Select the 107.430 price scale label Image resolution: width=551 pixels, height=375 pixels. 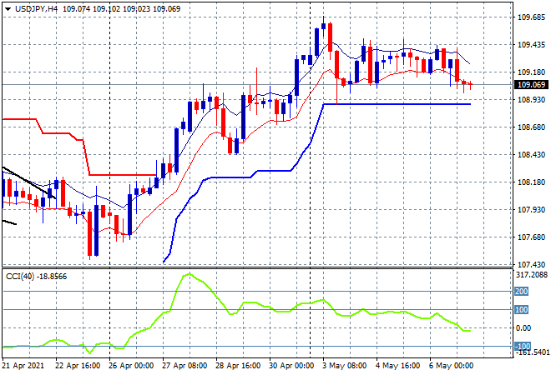click(x=531, y=264)
